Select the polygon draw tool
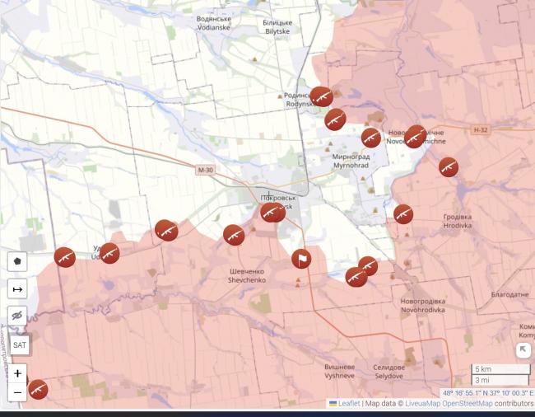Image resolution: width=535 pixels, height=417 pixels. 17,260
